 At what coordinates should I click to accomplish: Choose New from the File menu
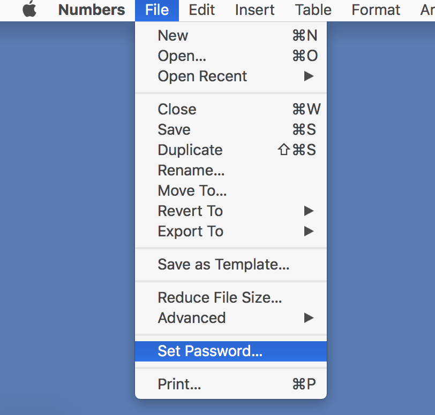click(231, 35)
